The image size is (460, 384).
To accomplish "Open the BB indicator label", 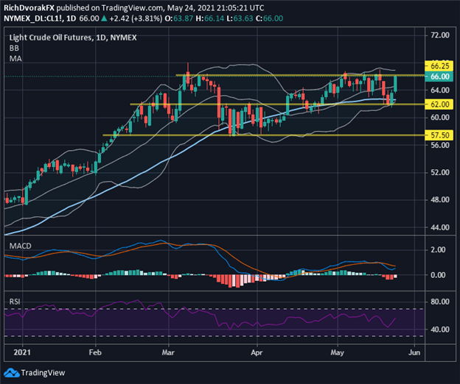I will 14,48.
